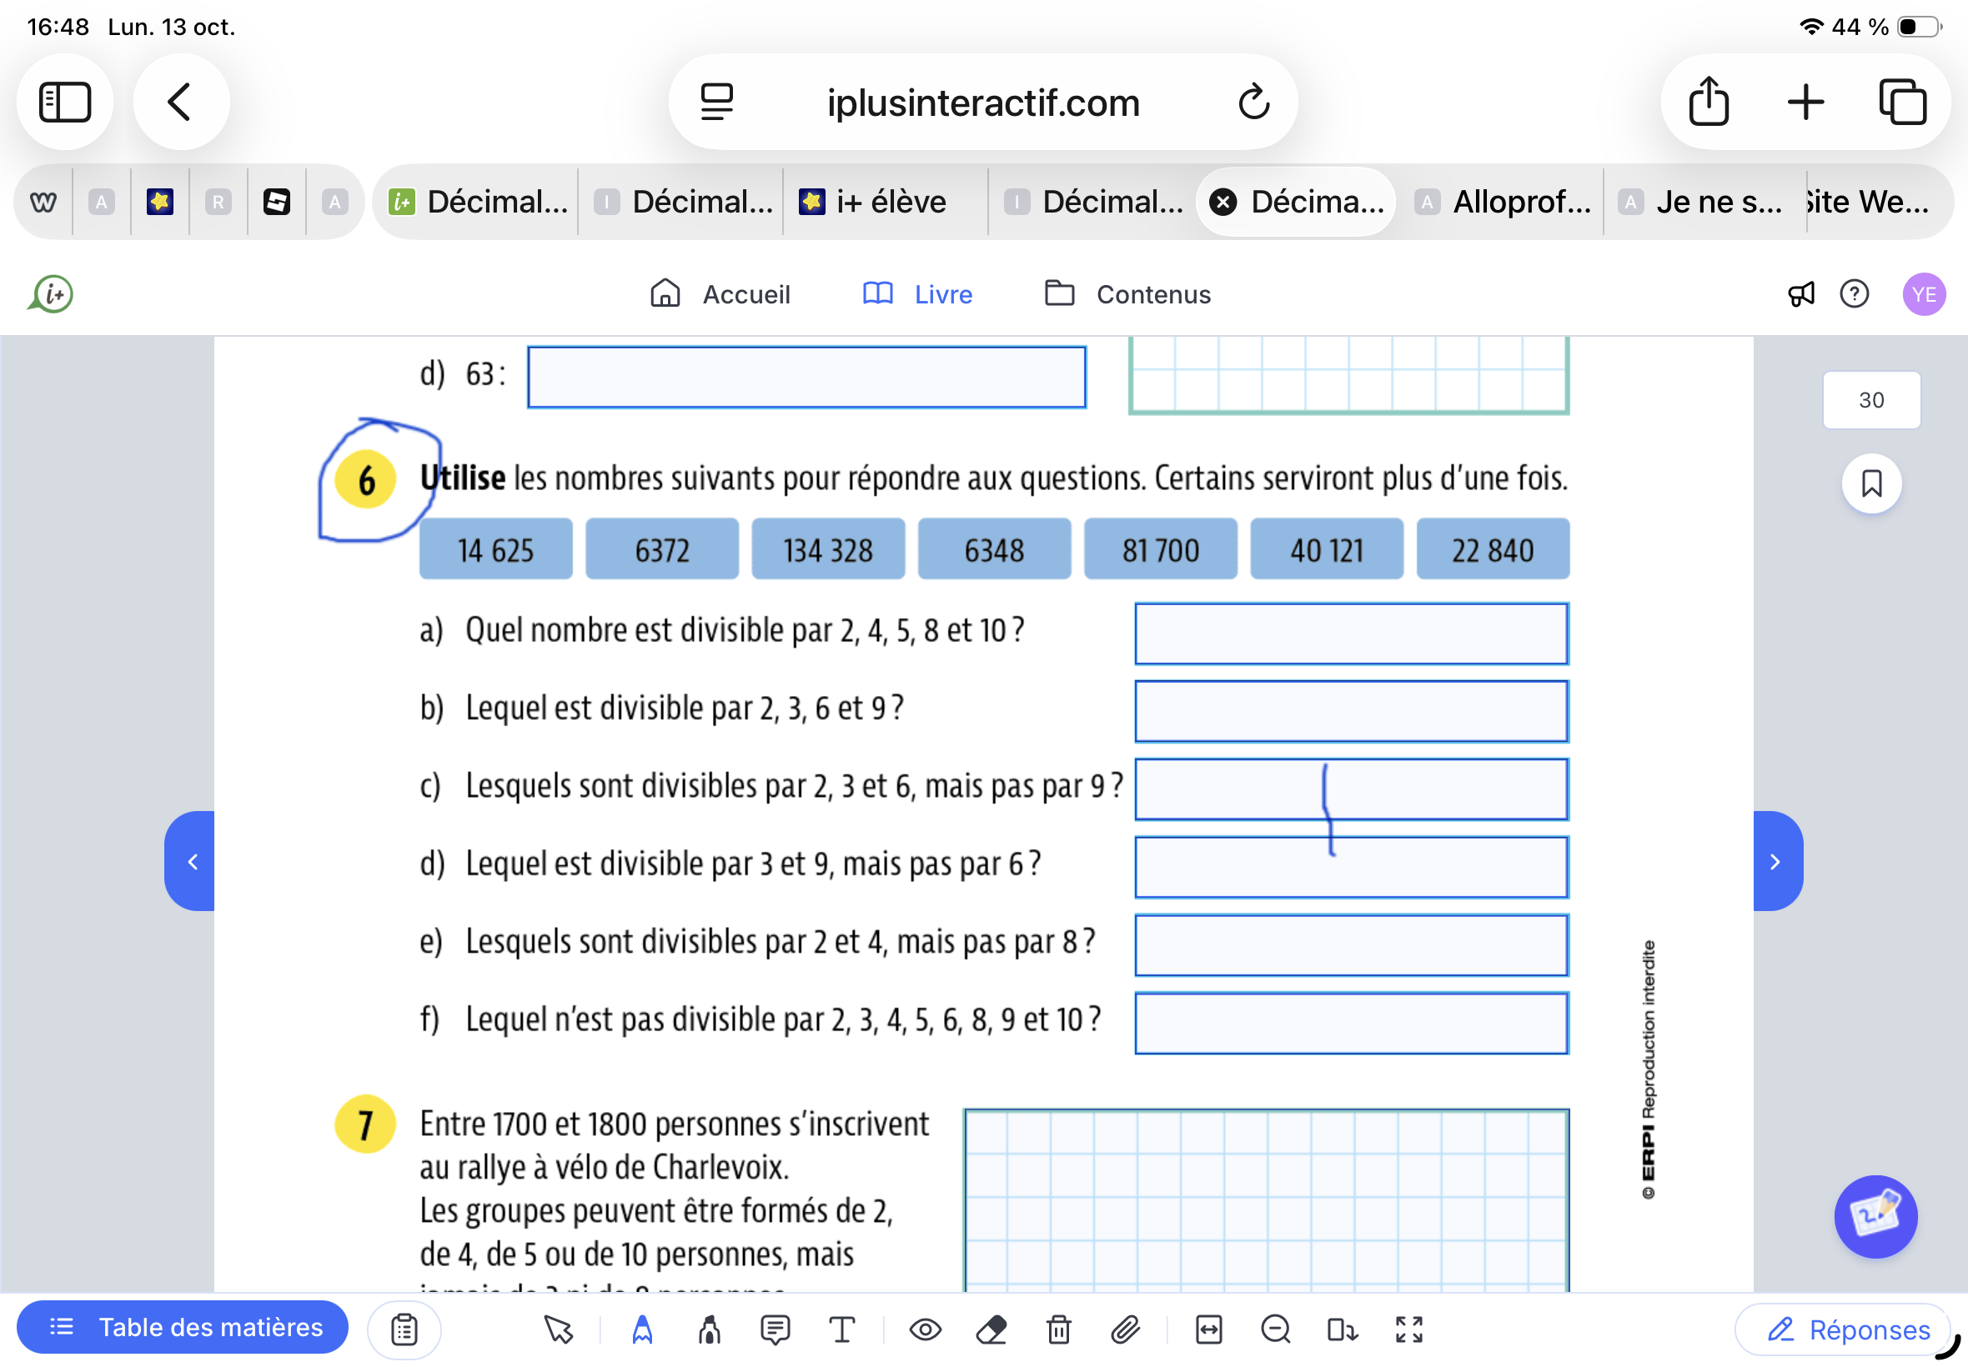Toggle fullscreen mode
1968x1367 pixels.
tap(1409, 1329)
